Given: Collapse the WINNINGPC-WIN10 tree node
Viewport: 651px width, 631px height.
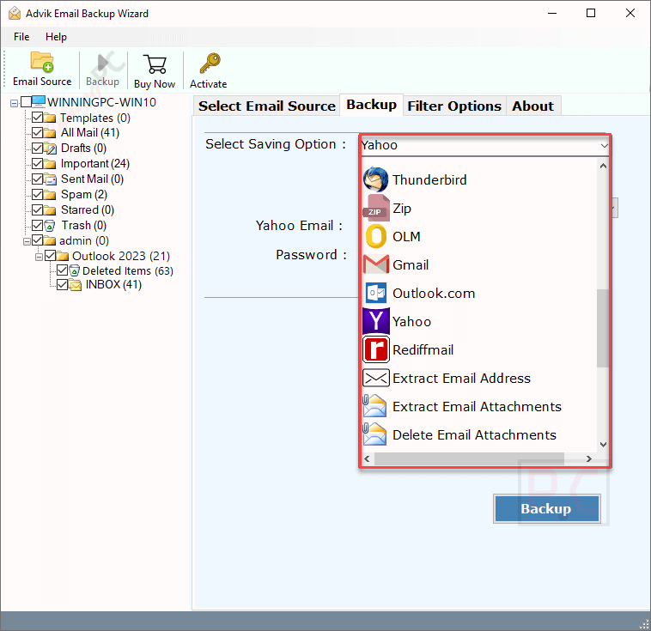Looking at the screenshot, I should pos(14,103).
